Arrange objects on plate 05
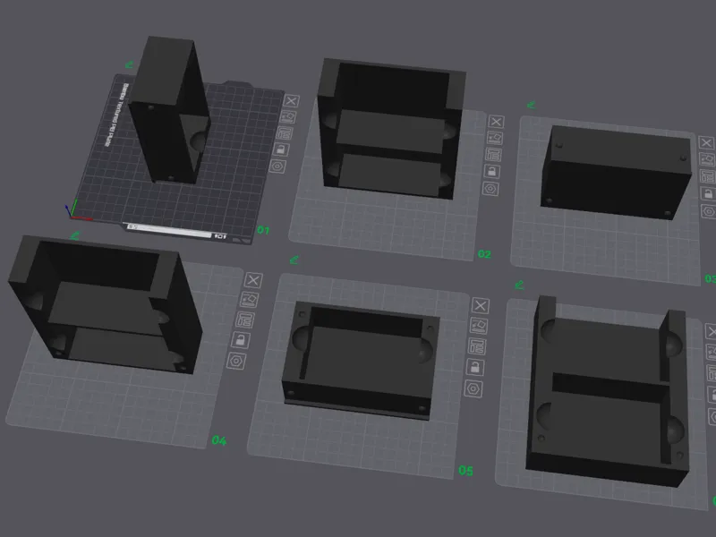The image size is (716, 537). coord(477,346)
